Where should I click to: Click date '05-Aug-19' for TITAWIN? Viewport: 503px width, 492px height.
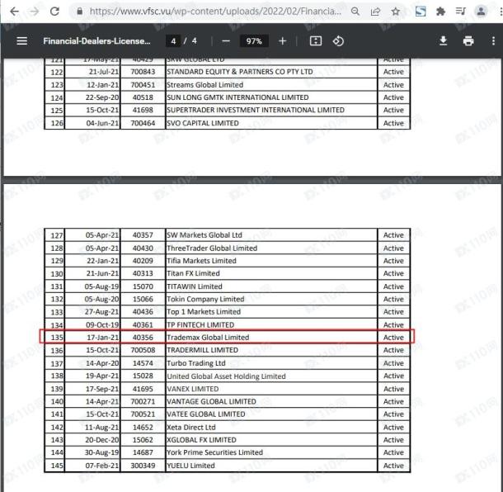click(101, 286)
